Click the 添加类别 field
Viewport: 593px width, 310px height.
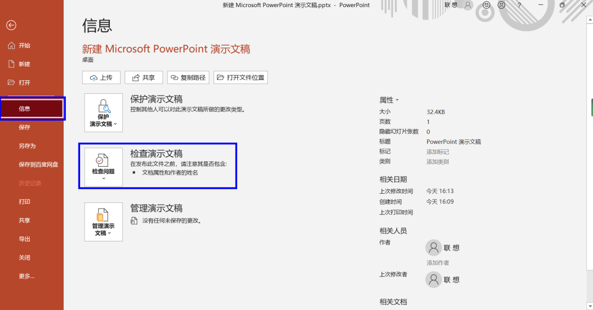coord(438,161)
